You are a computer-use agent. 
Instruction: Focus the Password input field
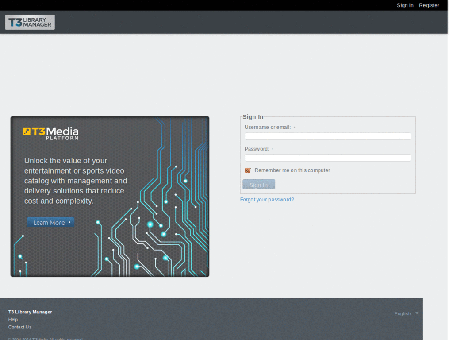[x=328, y=158]
